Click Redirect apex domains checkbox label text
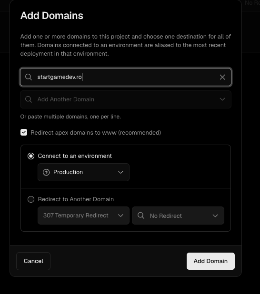The image size is (260, 294). coord(96,133)
